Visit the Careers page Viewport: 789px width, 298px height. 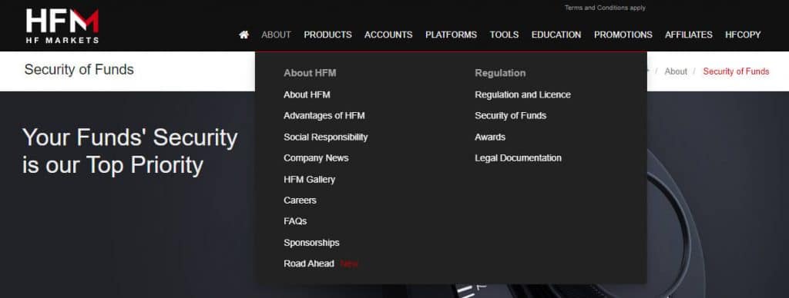(x=300, y=200)
